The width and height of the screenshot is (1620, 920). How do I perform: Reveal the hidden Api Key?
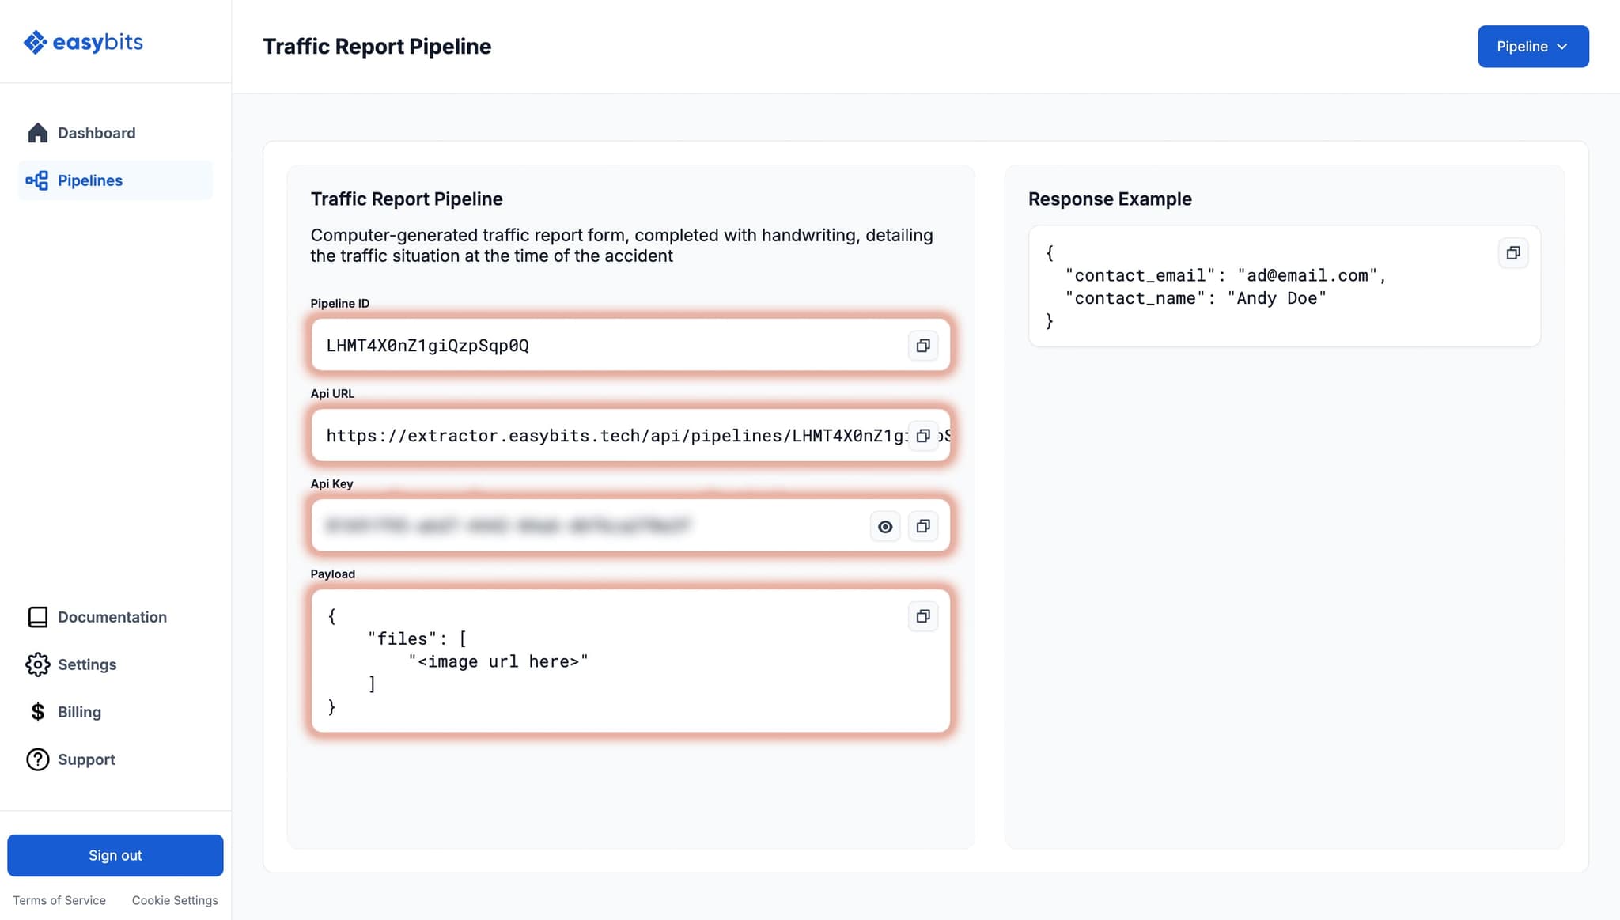pyautogui.click(x=885, y=526)
